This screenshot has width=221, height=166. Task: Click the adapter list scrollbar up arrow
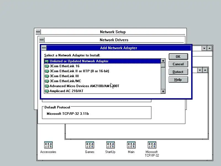point(163,61)
